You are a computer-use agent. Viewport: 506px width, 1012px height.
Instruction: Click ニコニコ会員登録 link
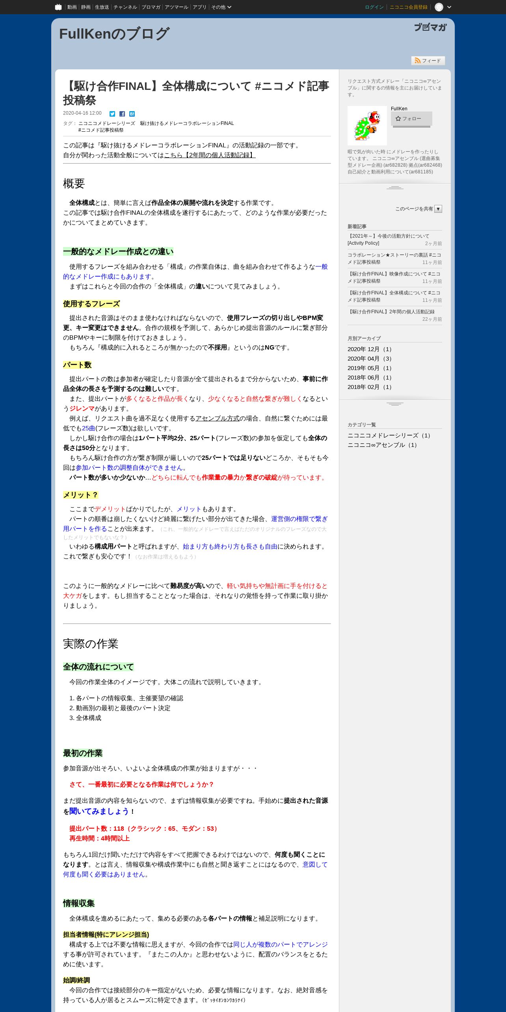pos(409,7)
